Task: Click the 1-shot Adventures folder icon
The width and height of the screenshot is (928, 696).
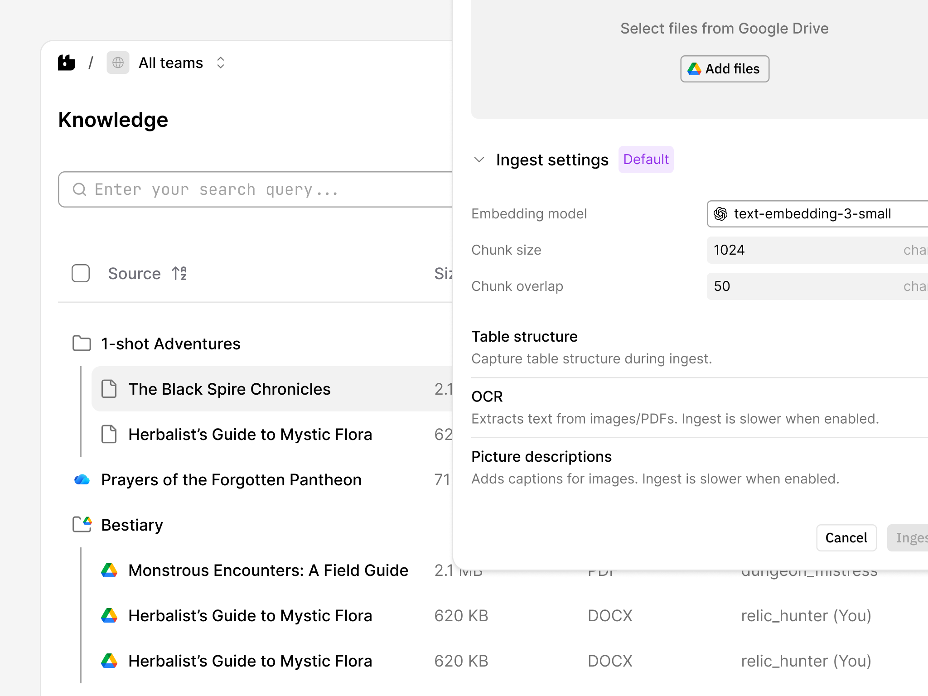Action: click(82, 343)
